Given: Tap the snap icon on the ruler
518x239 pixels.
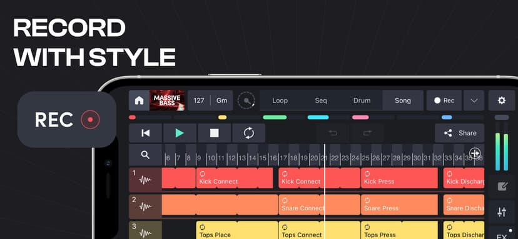Looking at the screenshot, I should pyautogui.click(x=475, y=153).
